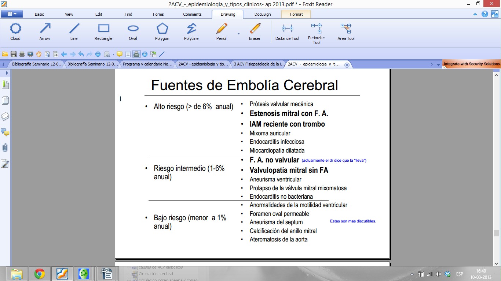
Task: Switch to the Comments ribbon tab
Action: click(x=192, y=14)
